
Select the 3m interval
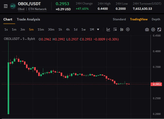(x=23, y=30)
